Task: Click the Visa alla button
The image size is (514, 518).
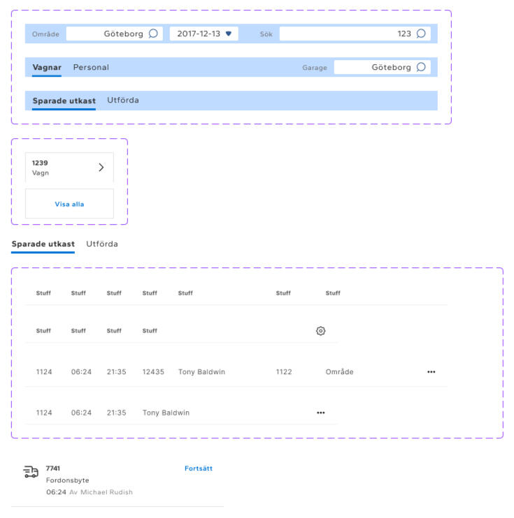Action: click(x=69, y=204)
